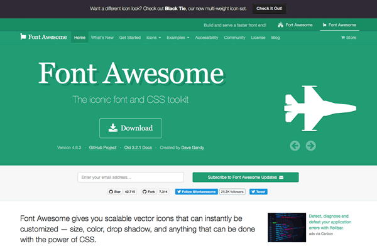The width and height of the screenshot is (377, 251).
Task: Click the Download button
Action: [x=131, y=128]
